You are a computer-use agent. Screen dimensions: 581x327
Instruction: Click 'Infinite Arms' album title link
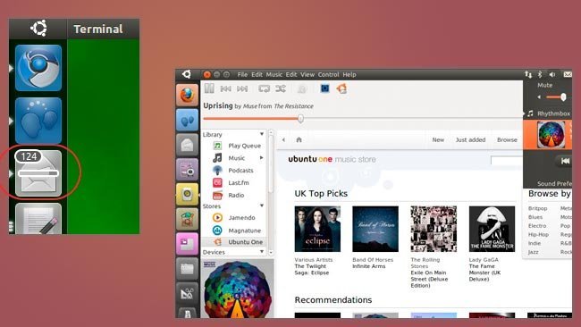point(368,266)
